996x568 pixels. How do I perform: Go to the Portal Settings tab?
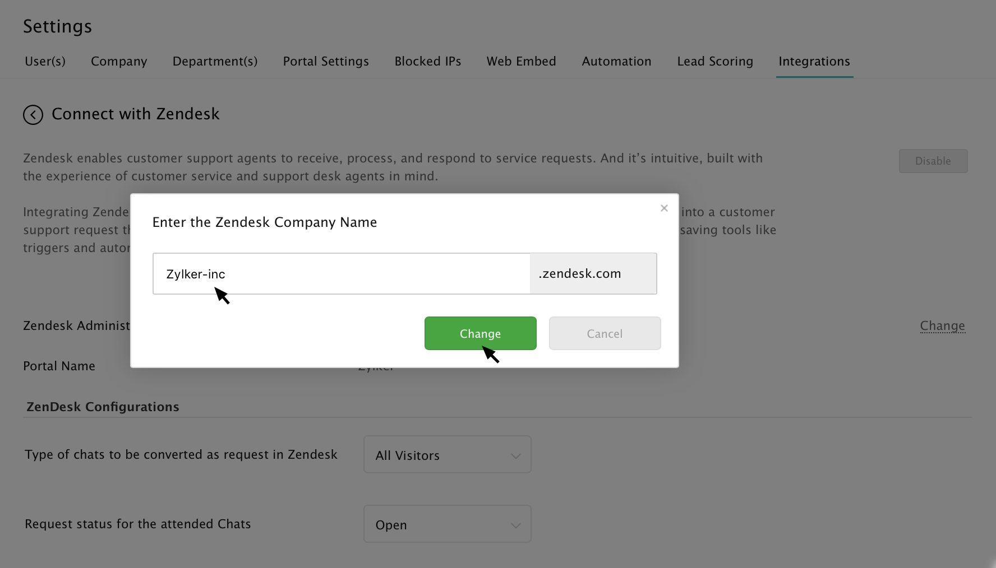pos(326,62)
